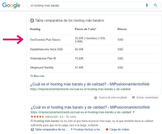This screenshot has height=134, width=162.
Task: Click the star rating on search result
Action: tap(37, 117)
